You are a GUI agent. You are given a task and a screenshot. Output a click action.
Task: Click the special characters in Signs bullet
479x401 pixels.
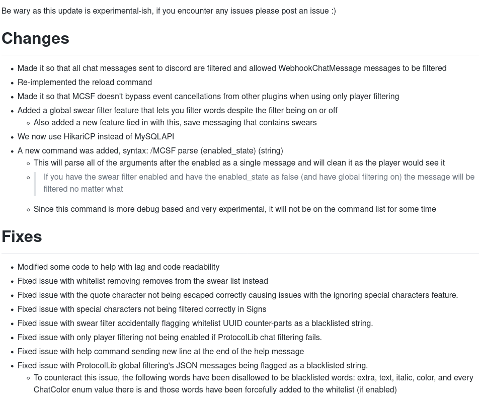click(141, 309)
